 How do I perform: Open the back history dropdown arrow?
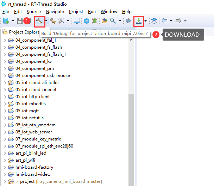click(171, 21)
